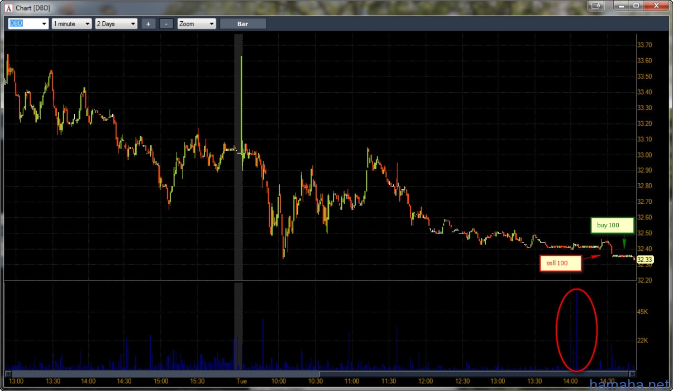The height and width of the screenshot is (391, 673).
Task: Close the Chart [DBD] window
Action: click(x=656, y=6)
